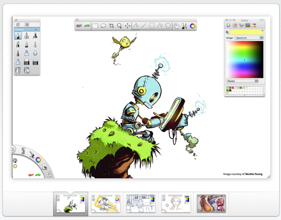Click the current yellow color well
Image resolution: width=281 pixels, height=220 pixels.
coord(247,32)
